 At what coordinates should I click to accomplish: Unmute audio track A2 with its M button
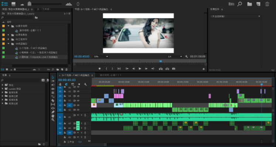pos(78,123)
